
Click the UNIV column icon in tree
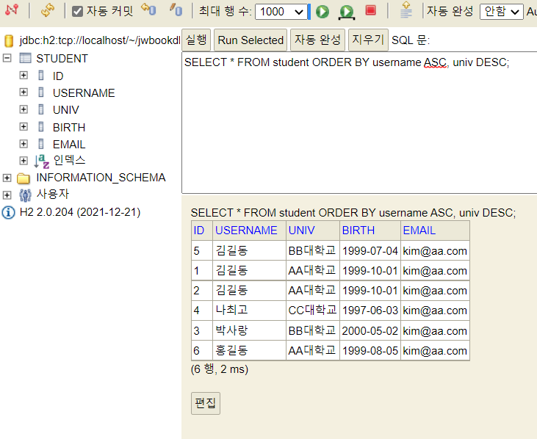[41, 109]
